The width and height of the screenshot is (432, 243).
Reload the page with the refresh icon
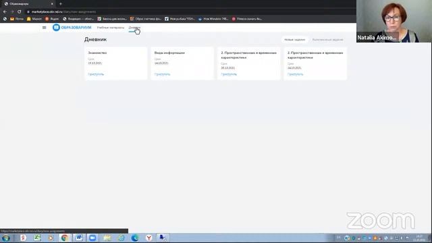(20, 12)
